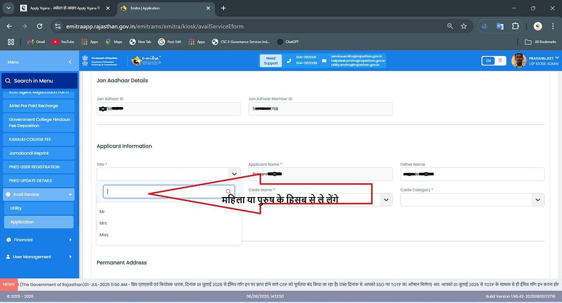Image resolution: width=562 pixels, height=303 pixels.
Task: Switch language to Hindi
Action: coord(500,61)
